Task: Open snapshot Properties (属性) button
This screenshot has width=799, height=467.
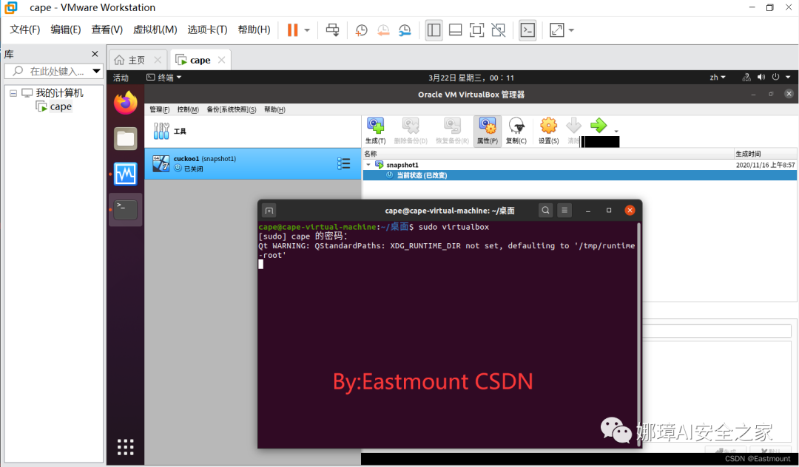Action: (x=488, y=131)
